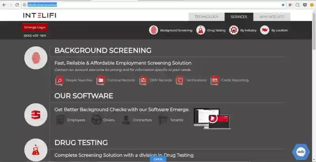The width and height of the screenshot is (316, 162).
Task: Click the Drivers steering wheel icon
Action: tap(96, 120)
